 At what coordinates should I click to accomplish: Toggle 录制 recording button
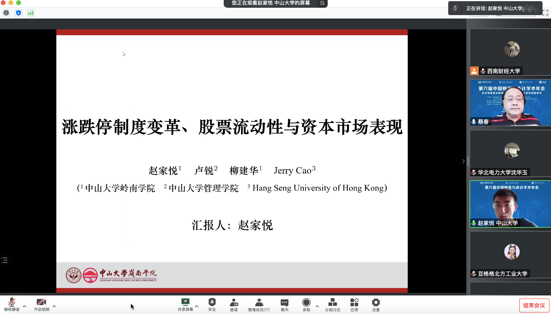[306, 304]
